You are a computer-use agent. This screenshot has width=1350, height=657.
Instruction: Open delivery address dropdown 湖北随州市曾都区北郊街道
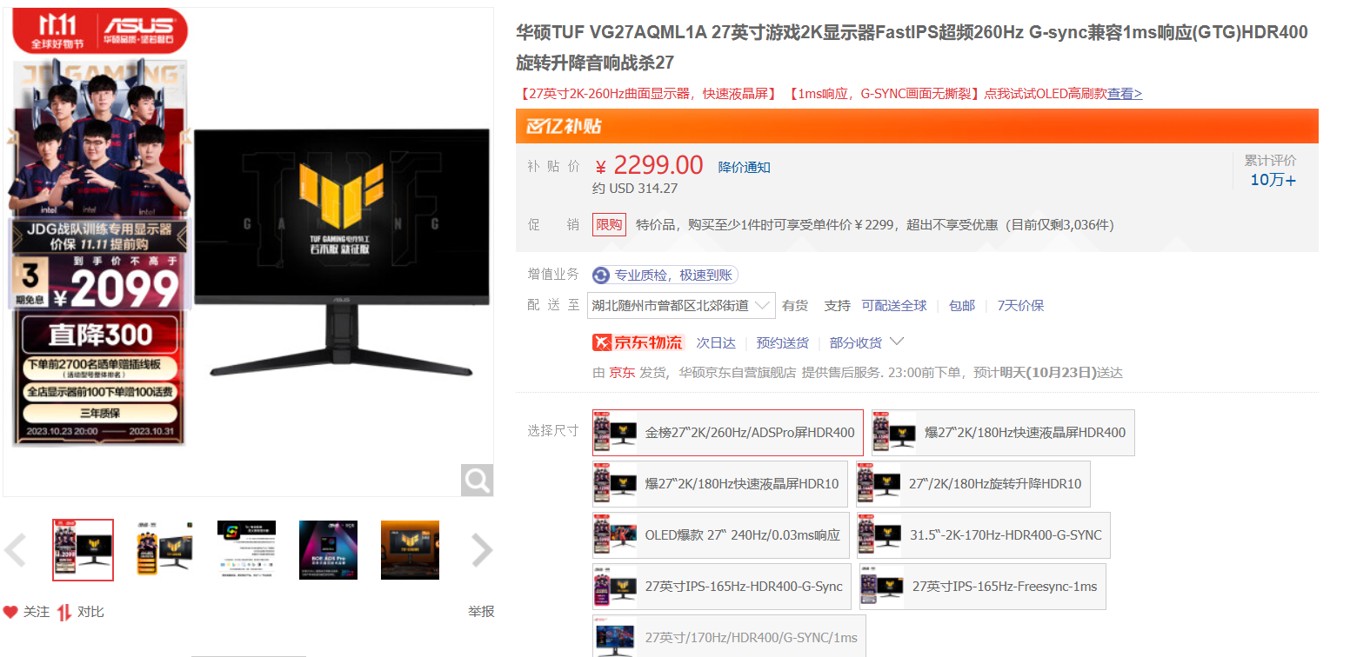[x=681, y=305]
